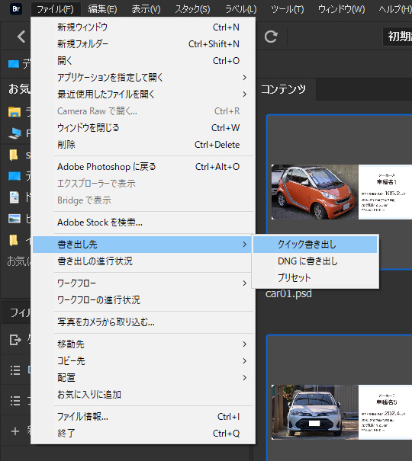
Task: Select 開く Ctrl+O menu item
Action: click(143, 61)
